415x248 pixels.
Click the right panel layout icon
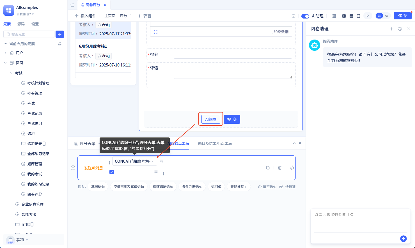[x=359, y=16]
